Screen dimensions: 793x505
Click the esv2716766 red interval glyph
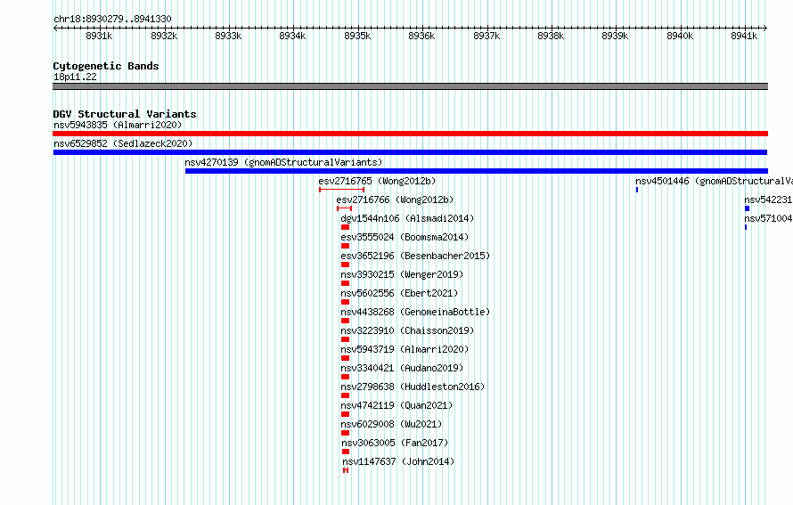345,208
